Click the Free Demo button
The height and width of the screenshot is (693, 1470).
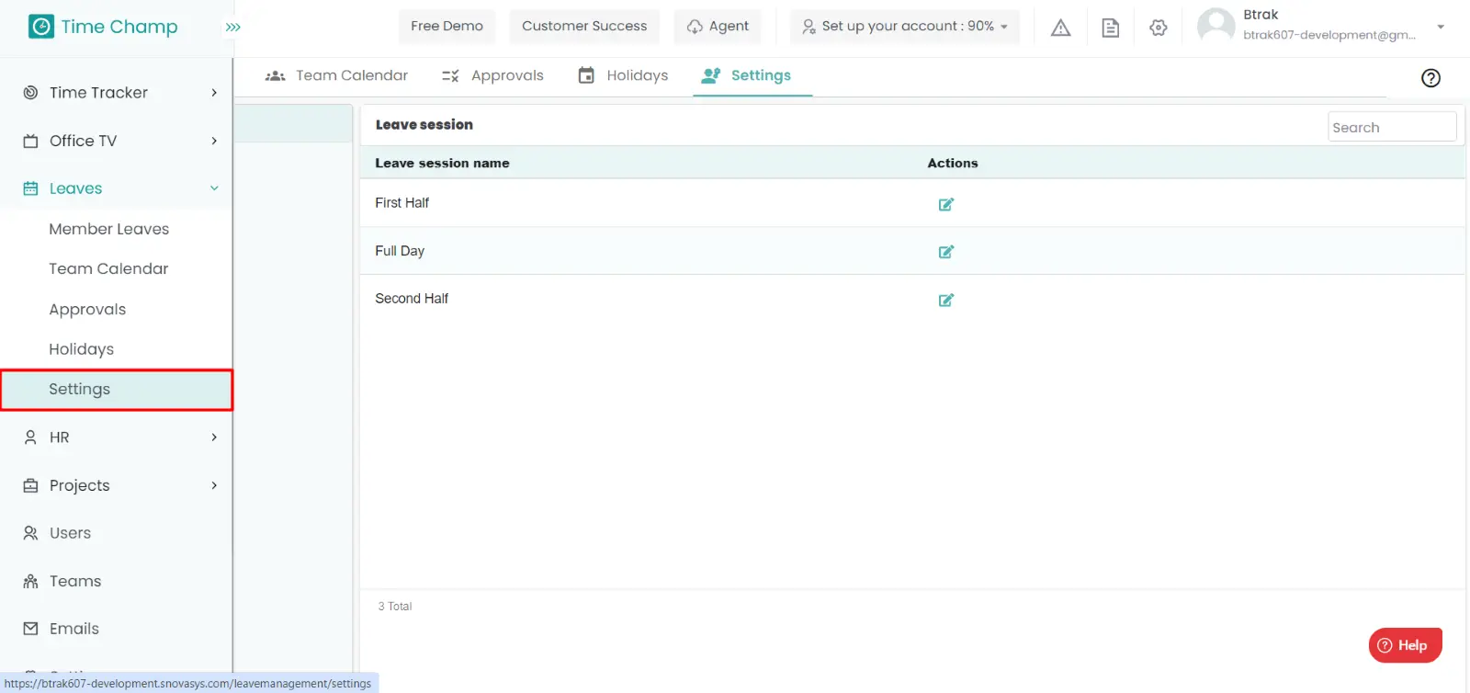coord(447,27)
